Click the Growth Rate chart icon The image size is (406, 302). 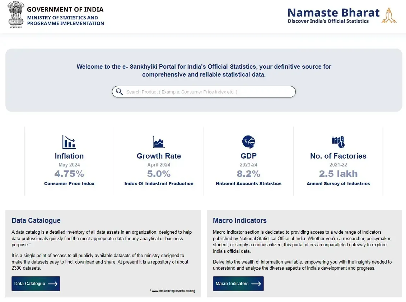[159, 142]
